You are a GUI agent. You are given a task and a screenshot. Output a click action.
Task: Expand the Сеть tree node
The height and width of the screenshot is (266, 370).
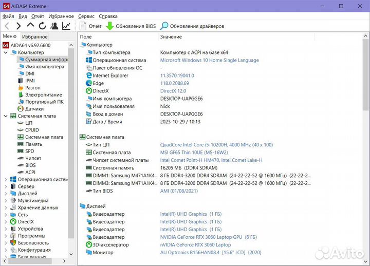pos(6,215)
